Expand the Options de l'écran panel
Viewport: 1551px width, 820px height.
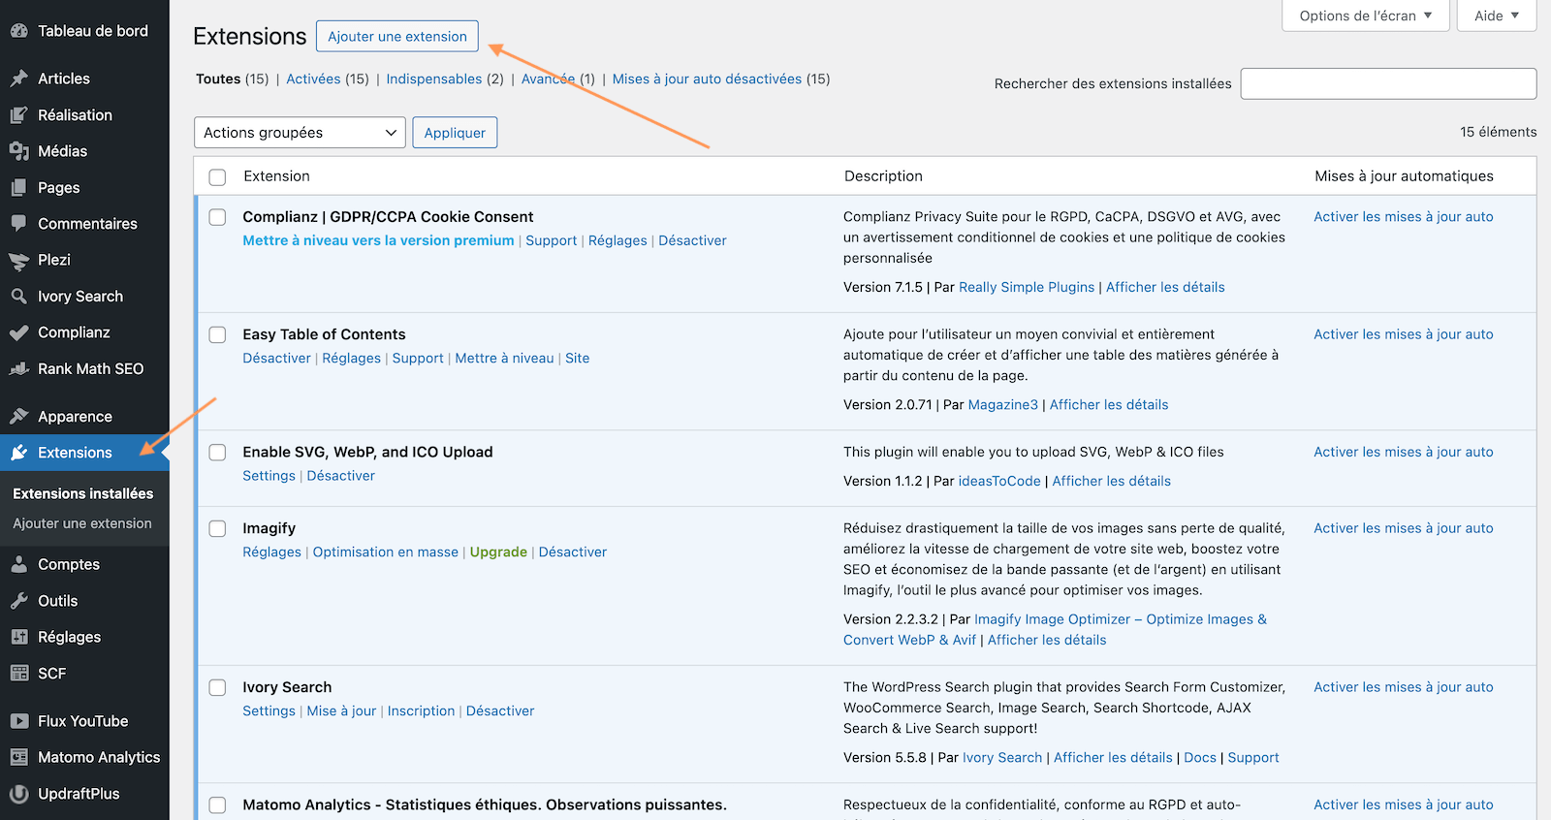click(x=1365, y=16)
